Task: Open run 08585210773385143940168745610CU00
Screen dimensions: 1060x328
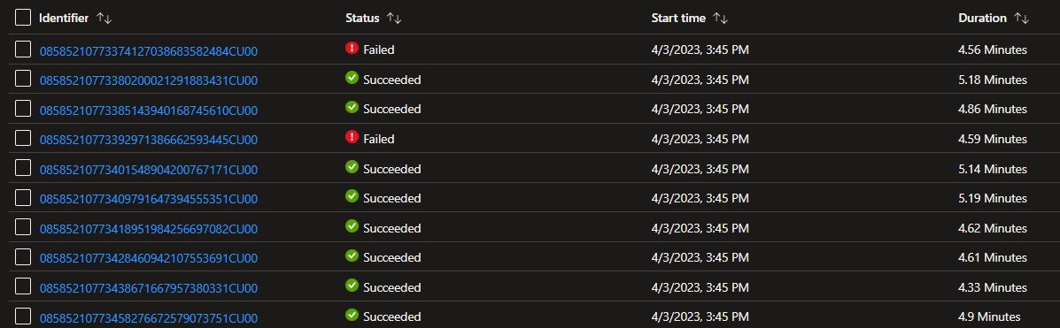Action: [149, 111]
